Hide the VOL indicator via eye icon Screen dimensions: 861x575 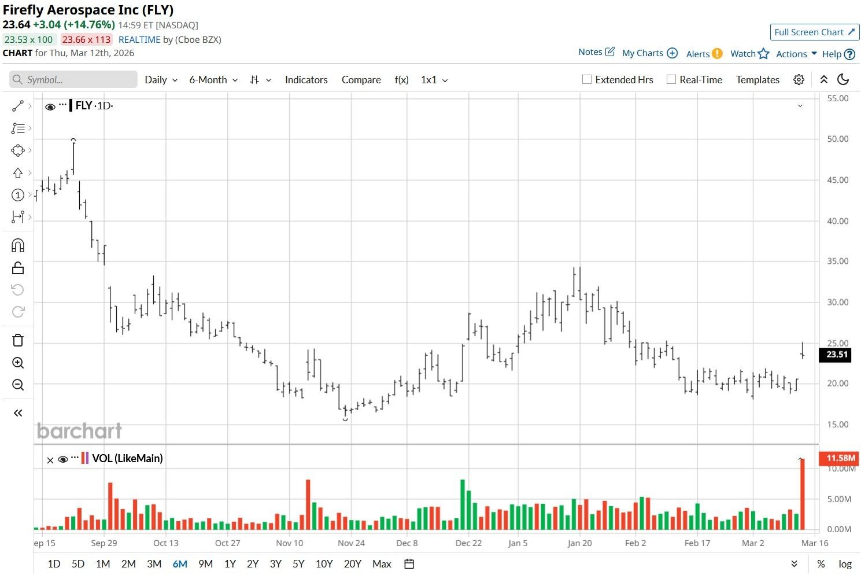(x=63, y=459)
